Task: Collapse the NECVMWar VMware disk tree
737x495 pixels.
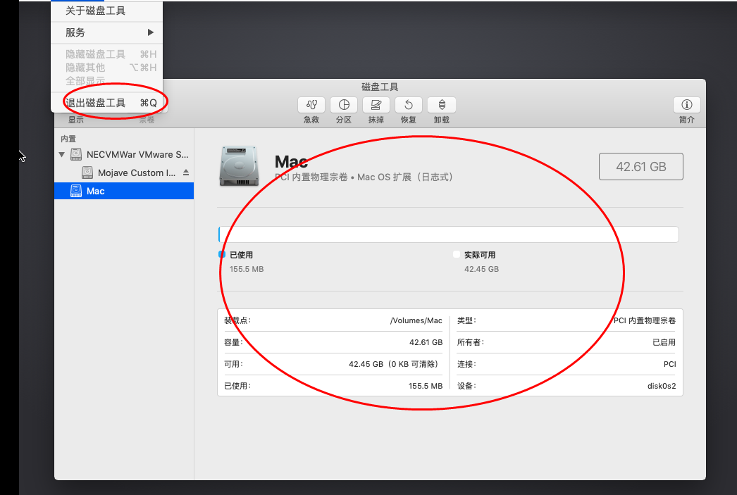Action: [61, 154]
